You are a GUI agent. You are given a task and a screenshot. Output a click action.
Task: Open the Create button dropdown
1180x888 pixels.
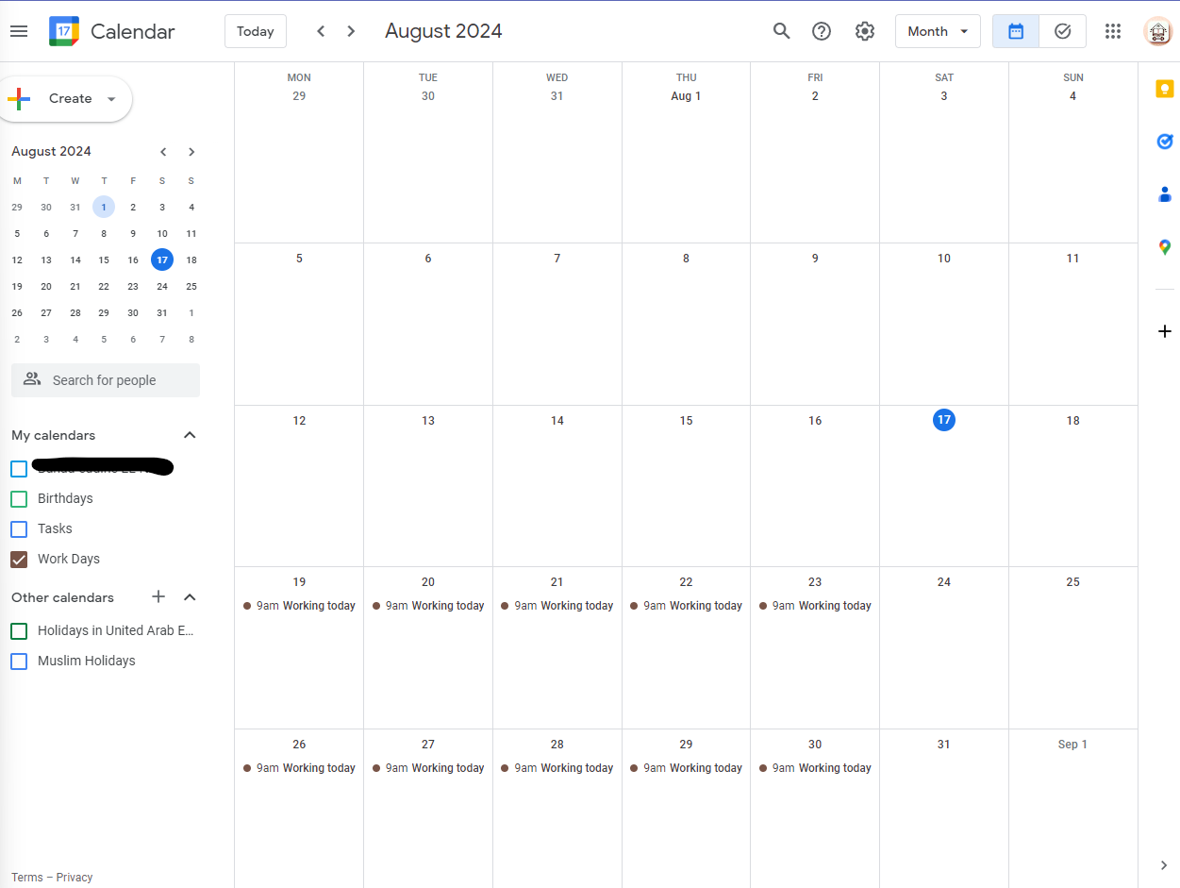(111, 99)
